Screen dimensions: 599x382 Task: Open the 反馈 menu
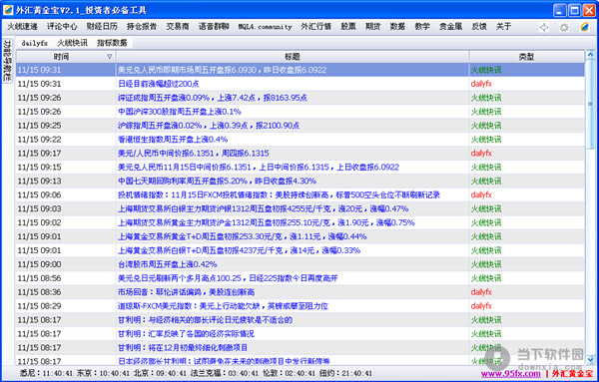(479, 26)
